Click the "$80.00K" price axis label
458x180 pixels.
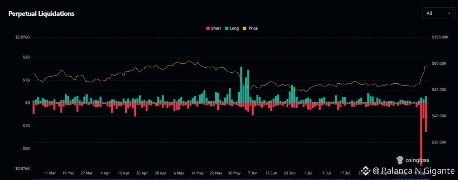tap(439, 63)
